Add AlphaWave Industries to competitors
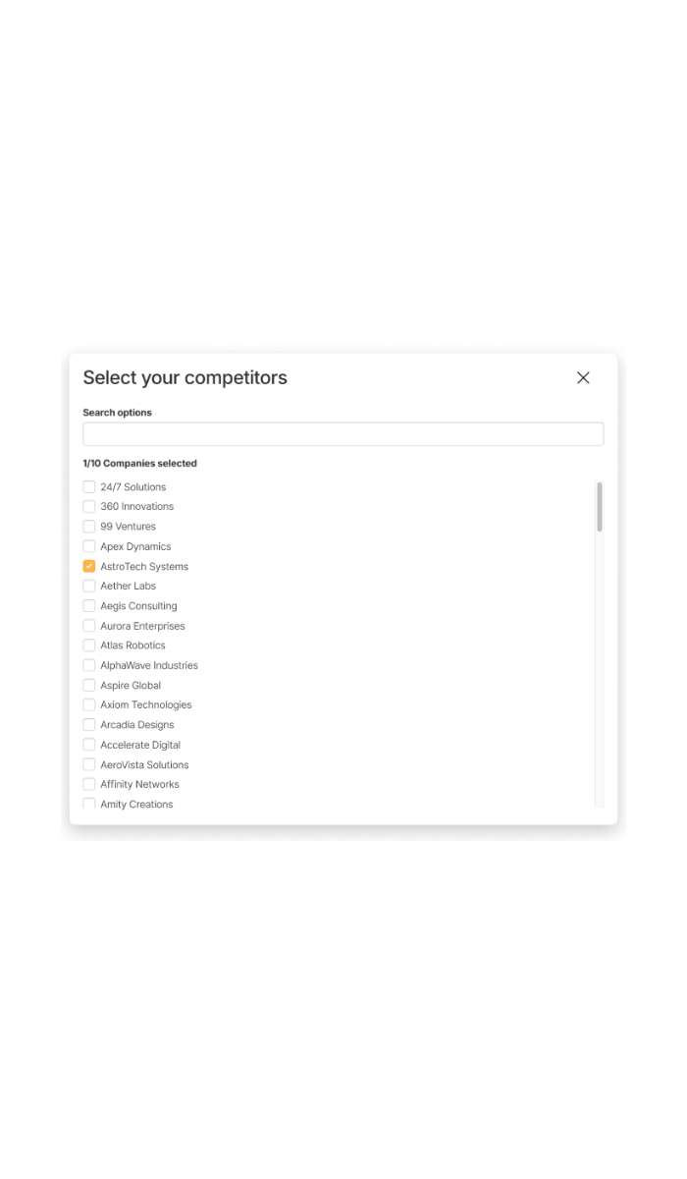 (x=89, y=665)
